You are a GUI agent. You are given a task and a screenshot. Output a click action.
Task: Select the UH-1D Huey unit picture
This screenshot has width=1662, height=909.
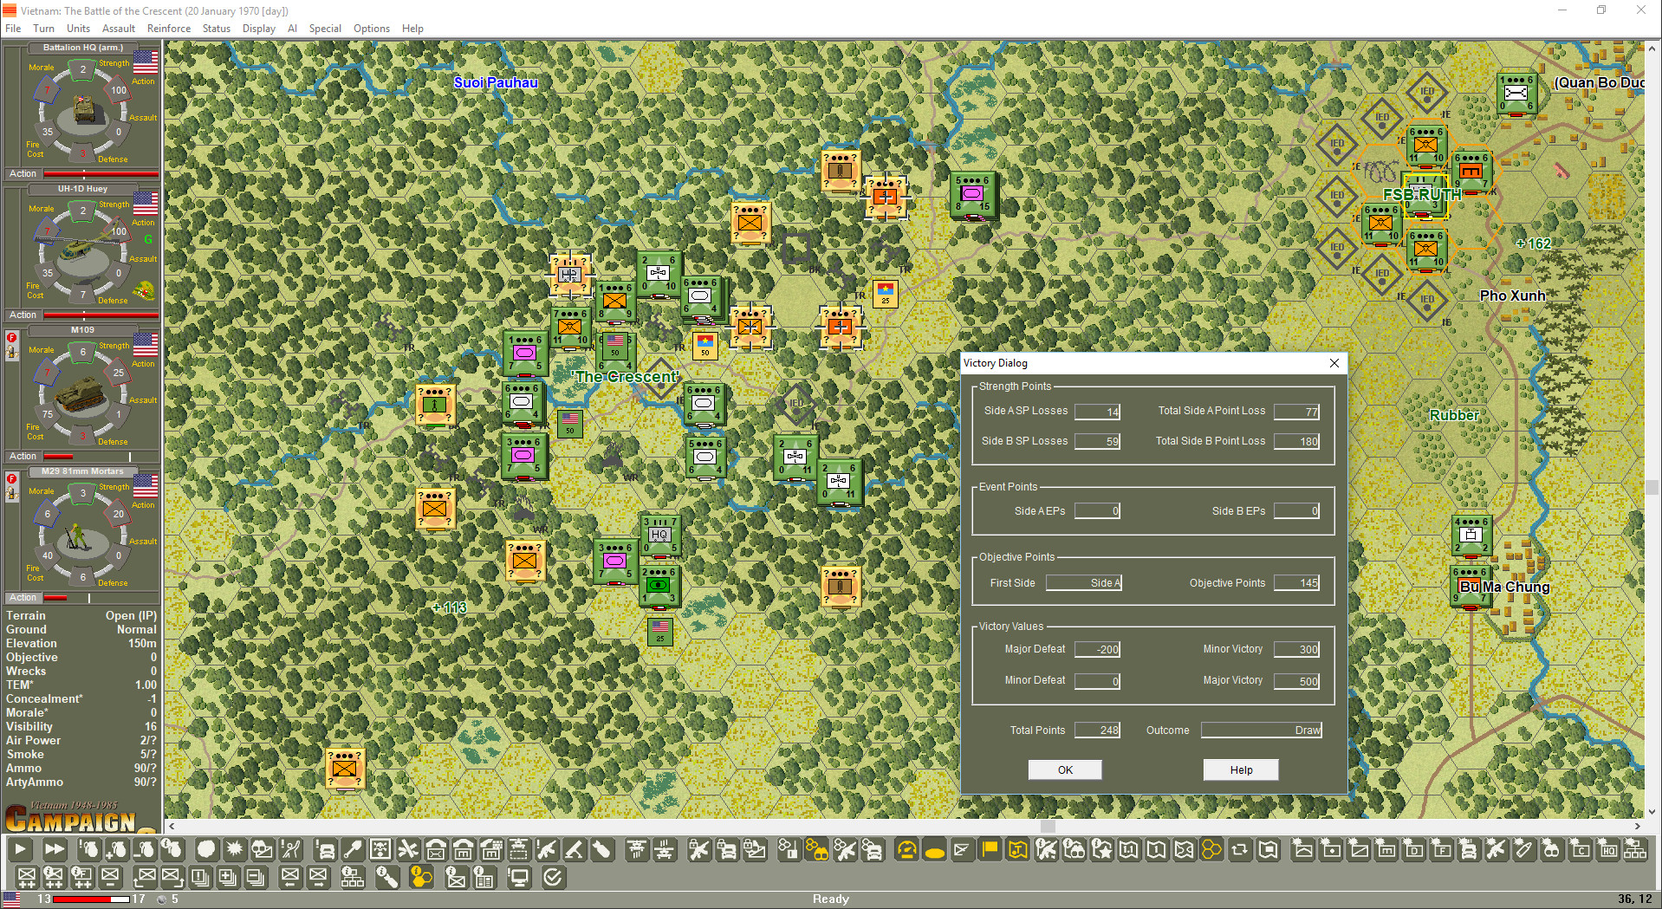point(82,251)
